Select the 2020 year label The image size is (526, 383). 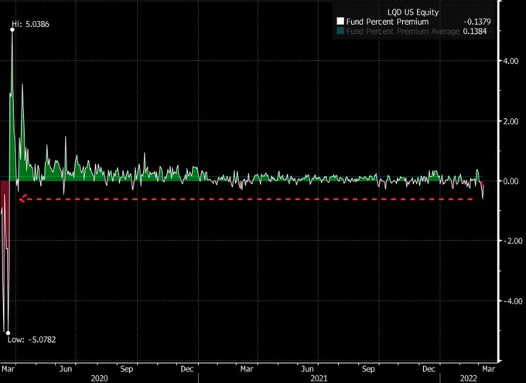pos(101,378)
